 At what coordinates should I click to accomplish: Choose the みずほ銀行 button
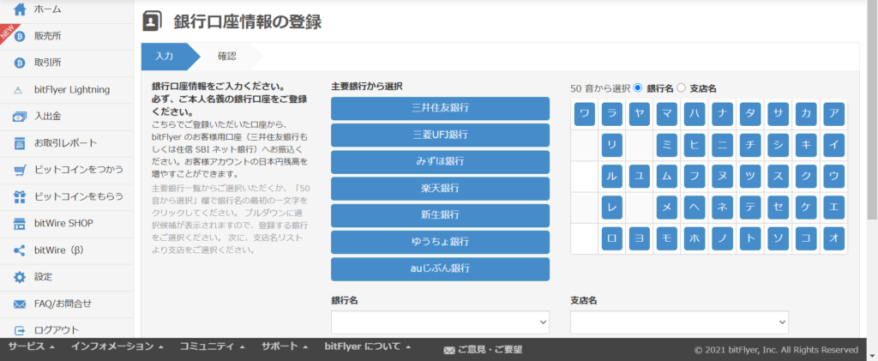tap(440, 162)
